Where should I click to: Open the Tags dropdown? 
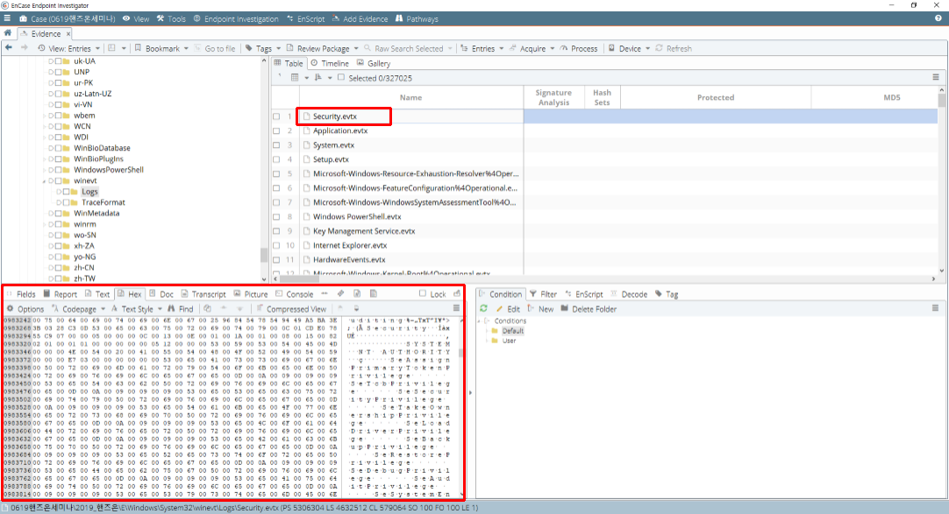(x=262, y=48)
